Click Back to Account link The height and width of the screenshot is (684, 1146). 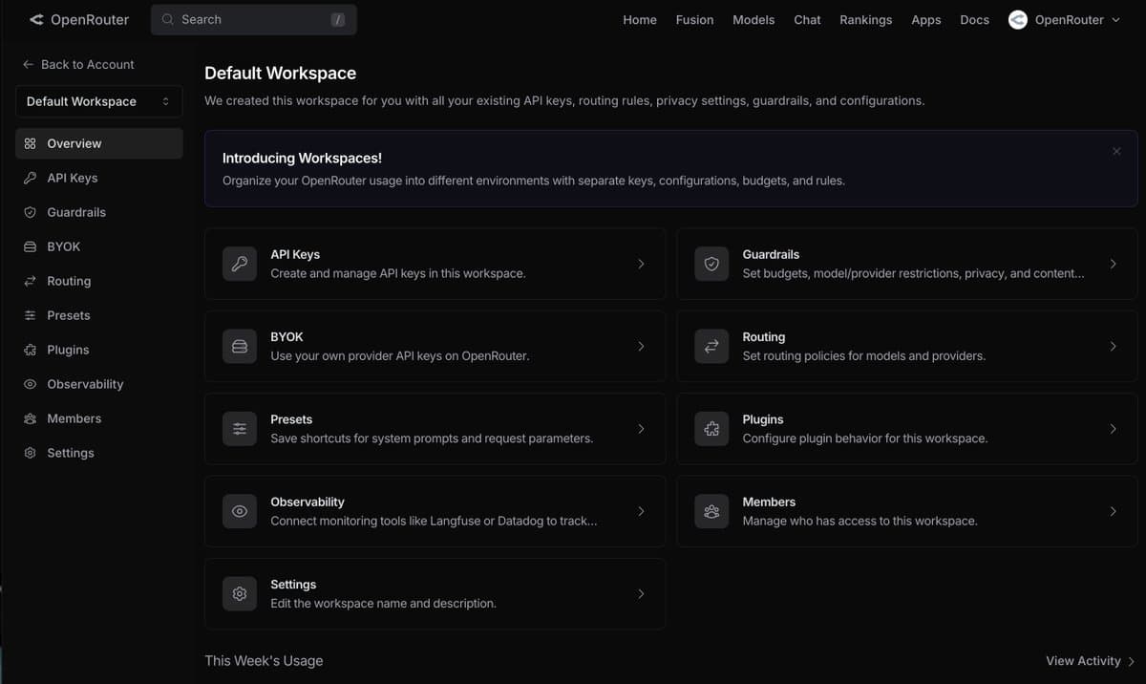click(x=78, y=64)
